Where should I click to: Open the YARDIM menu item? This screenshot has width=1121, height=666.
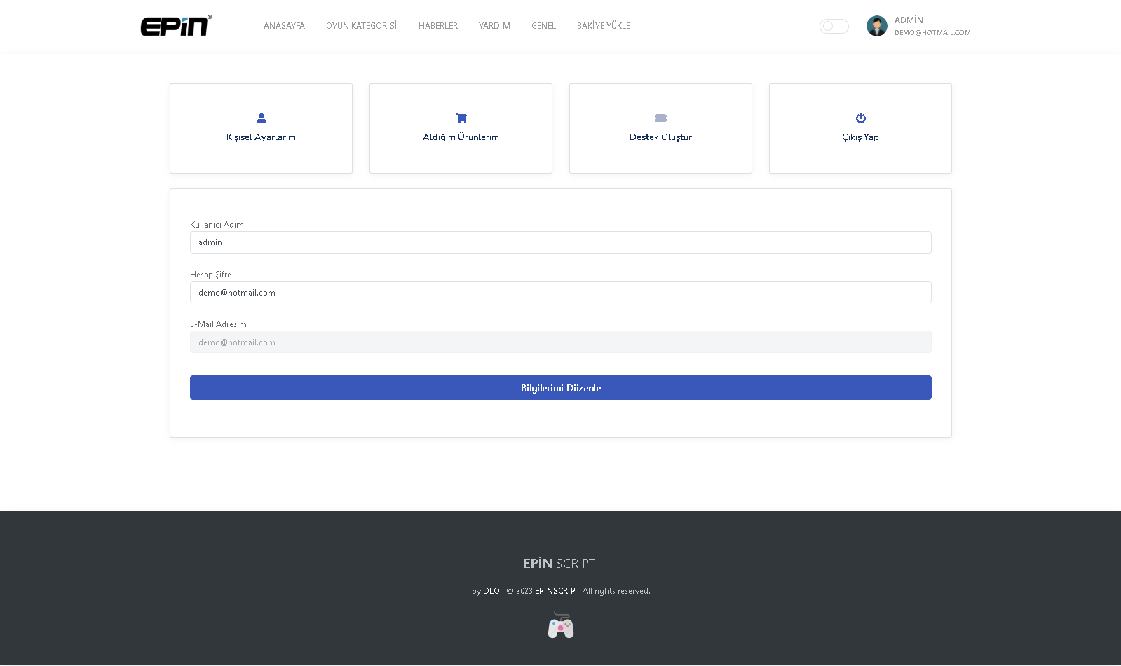pos(494,26)
